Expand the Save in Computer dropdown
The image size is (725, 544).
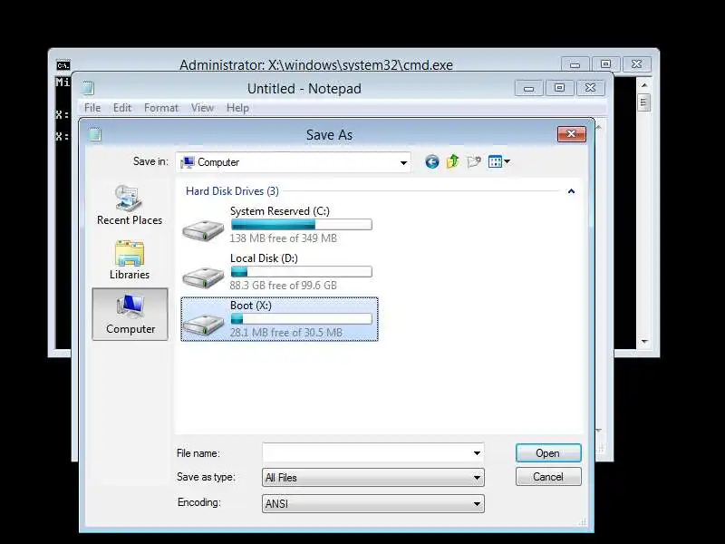coord(403,162)
